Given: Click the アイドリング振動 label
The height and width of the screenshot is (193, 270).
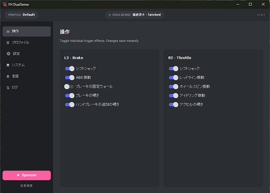Looking at the screenshot, I should (x=192, y=95).
